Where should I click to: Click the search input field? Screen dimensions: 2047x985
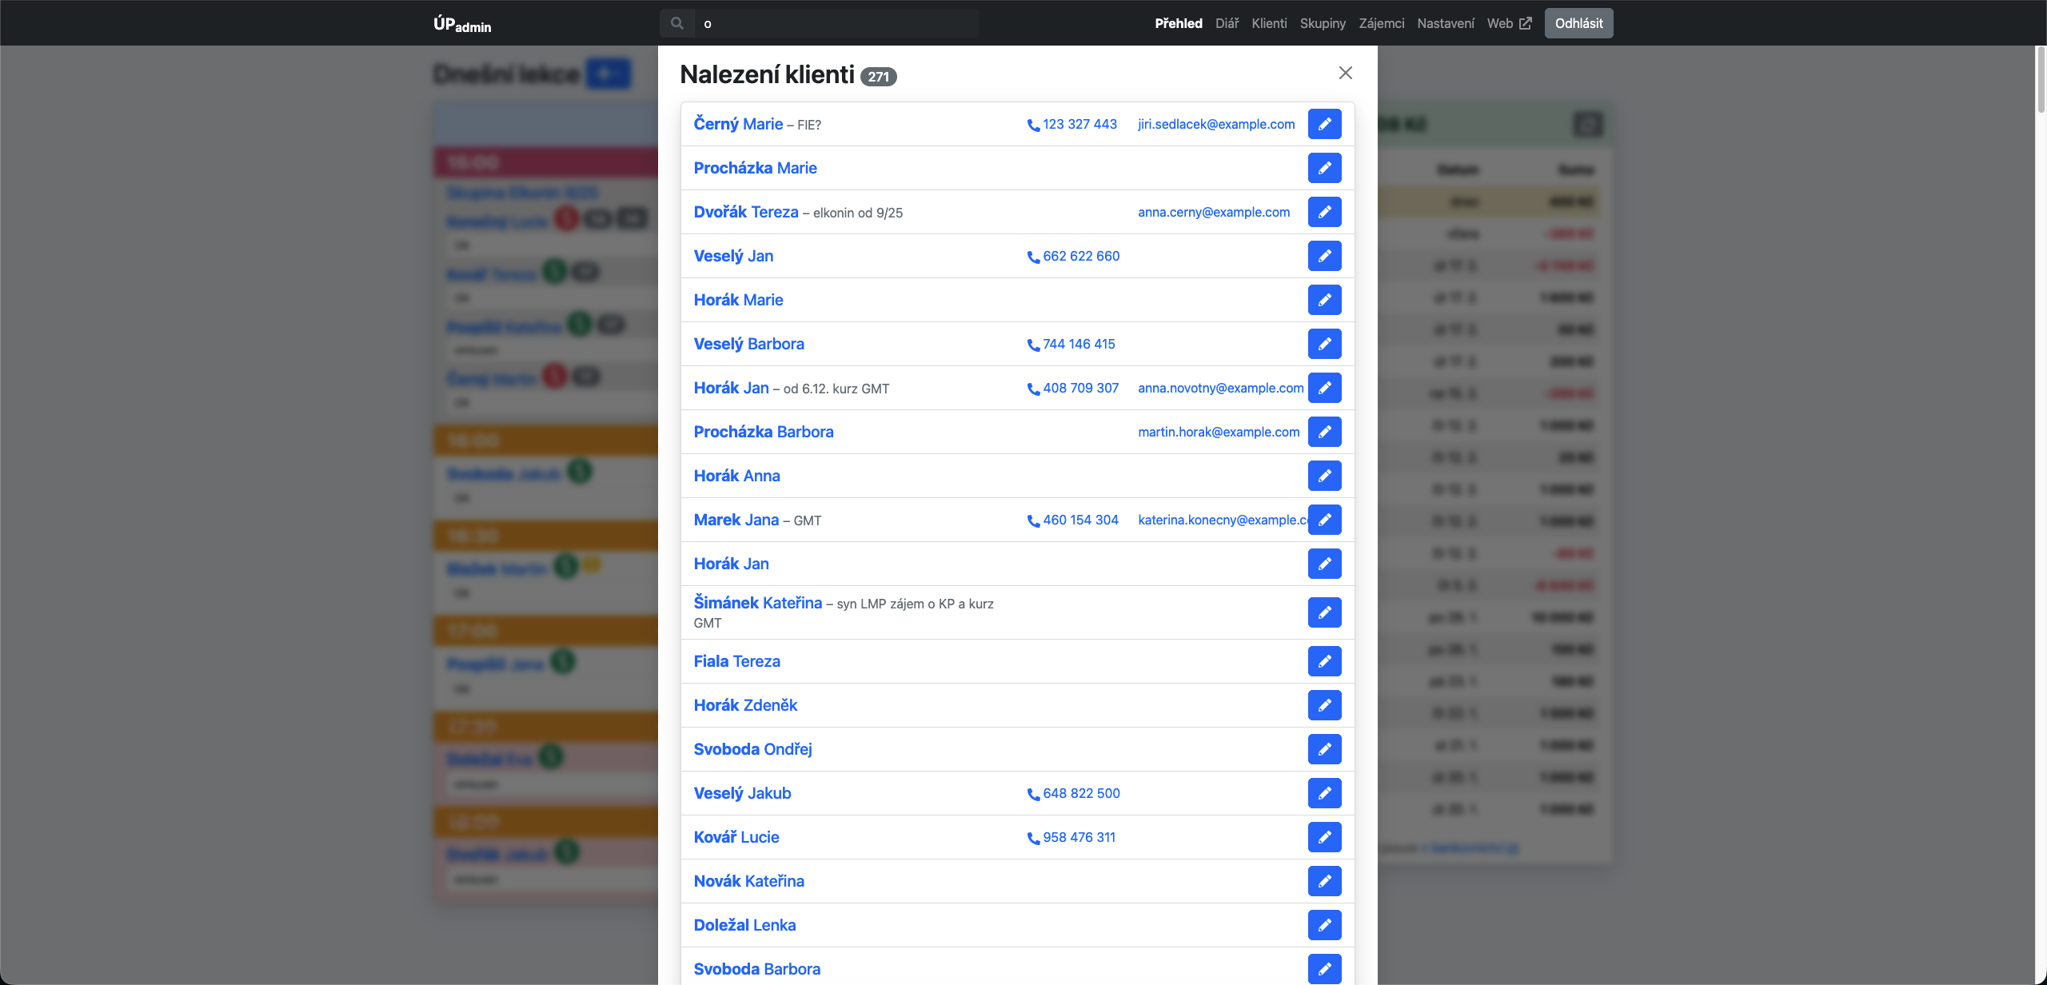pos(836,23)
